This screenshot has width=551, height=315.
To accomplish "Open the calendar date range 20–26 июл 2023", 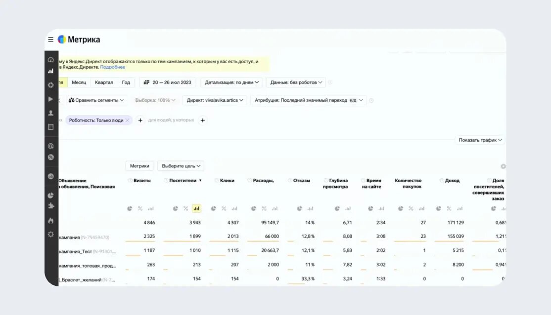I will coord(168,82).
